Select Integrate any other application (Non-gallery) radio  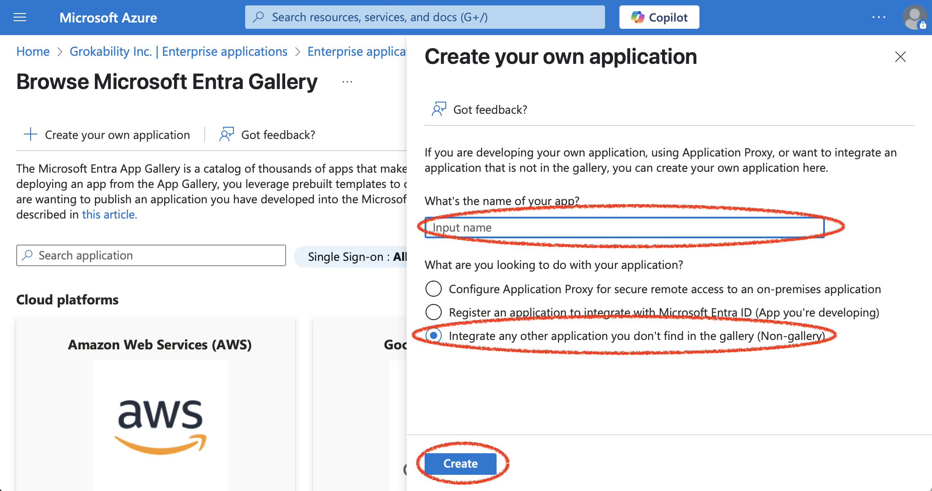[x=434, y=335]
